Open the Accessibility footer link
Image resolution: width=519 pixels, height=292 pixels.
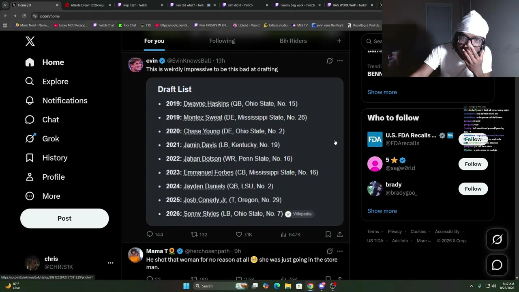(x=447, y=232)
